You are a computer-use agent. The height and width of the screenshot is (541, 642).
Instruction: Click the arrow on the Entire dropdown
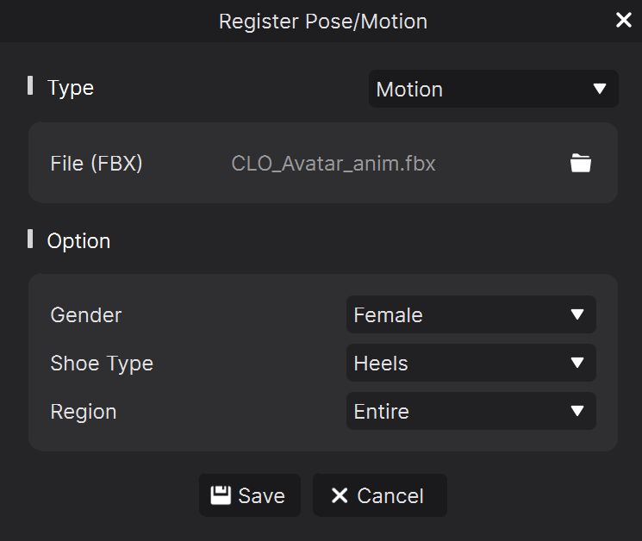577,411
